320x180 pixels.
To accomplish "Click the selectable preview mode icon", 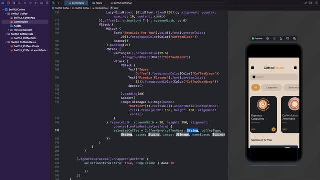I will [268, 38].
